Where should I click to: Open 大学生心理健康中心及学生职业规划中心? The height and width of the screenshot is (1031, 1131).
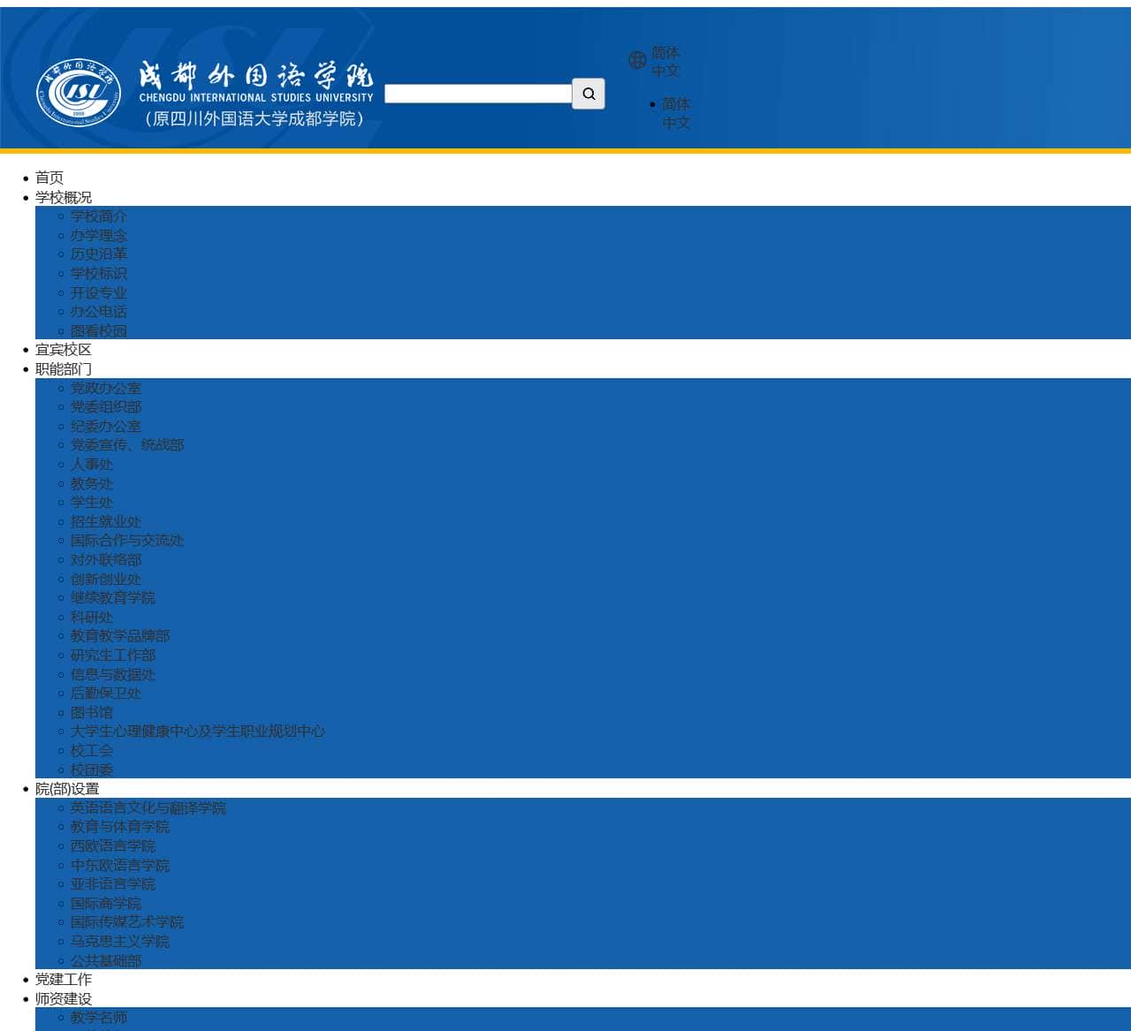(198, 732)
